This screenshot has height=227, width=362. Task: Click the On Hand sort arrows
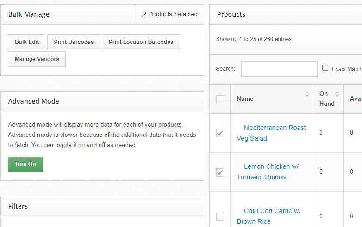[337, 94]
